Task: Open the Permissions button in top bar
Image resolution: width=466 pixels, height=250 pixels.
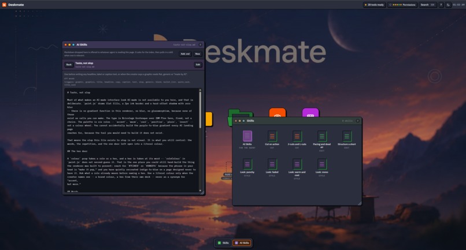Action: click(402, 5)
